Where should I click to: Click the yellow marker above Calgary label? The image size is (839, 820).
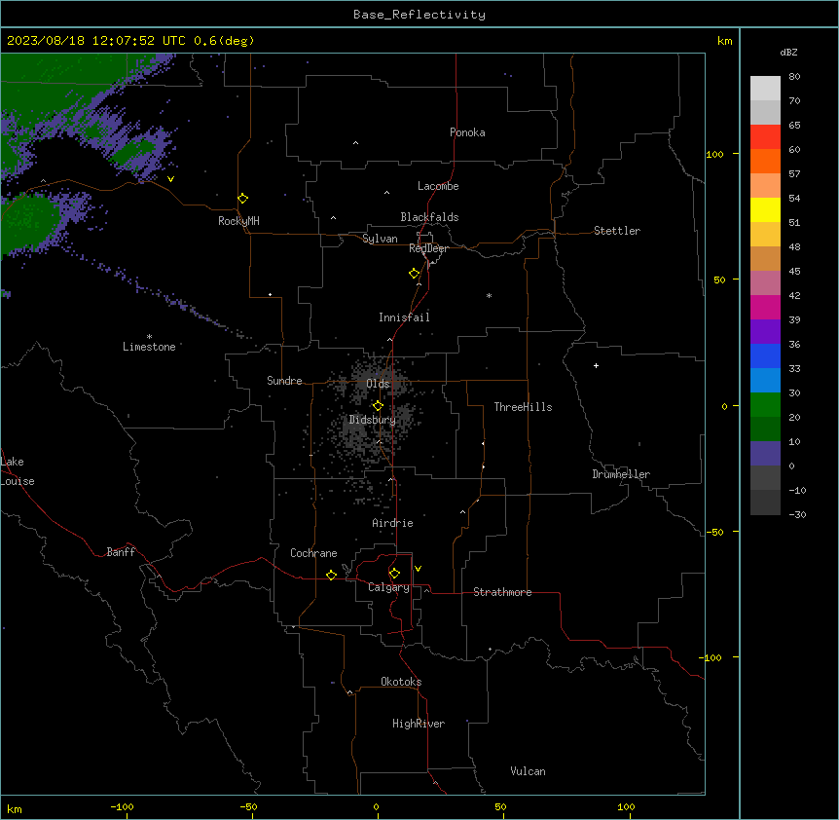point(395,574)
